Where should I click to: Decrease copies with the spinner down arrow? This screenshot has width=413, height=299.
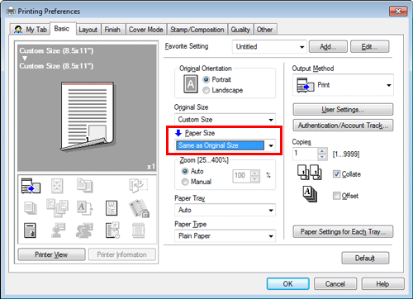[322, 157]
